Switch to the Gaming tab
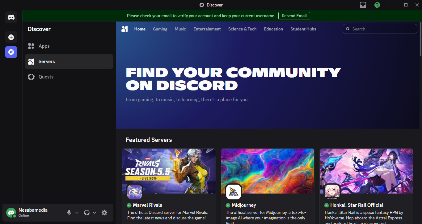The height and width of the screenshot is (224, 422). 160,29
